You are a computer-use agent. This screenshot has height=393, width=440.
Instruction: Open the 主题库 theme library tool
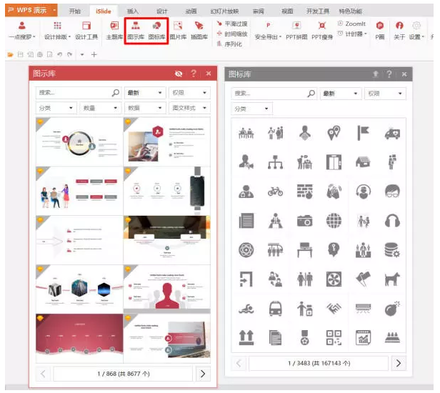114,31
